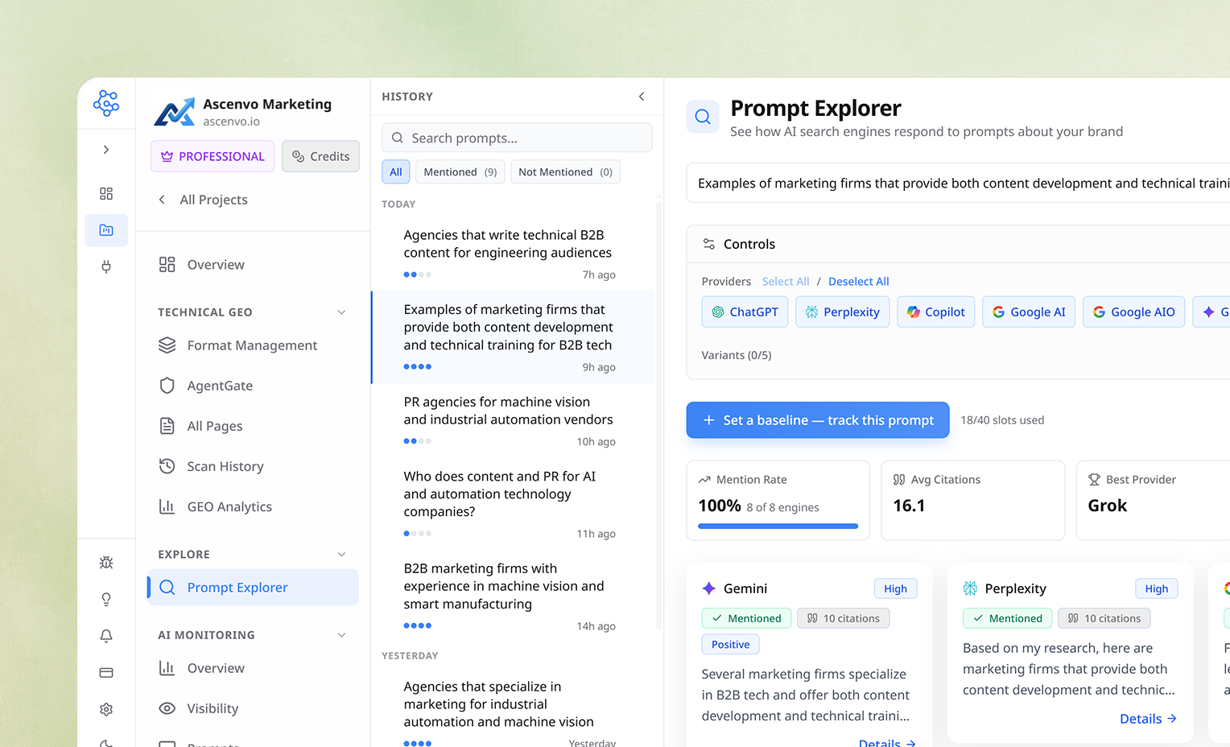Viewport: 1230px width, 747px height.
Task: Click the Perplexity icon on card
Action: (970, 588)
